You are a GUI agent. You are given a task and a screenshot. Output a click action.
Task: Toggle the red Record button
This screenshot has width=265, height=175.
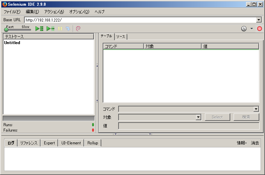pos(259,29)
